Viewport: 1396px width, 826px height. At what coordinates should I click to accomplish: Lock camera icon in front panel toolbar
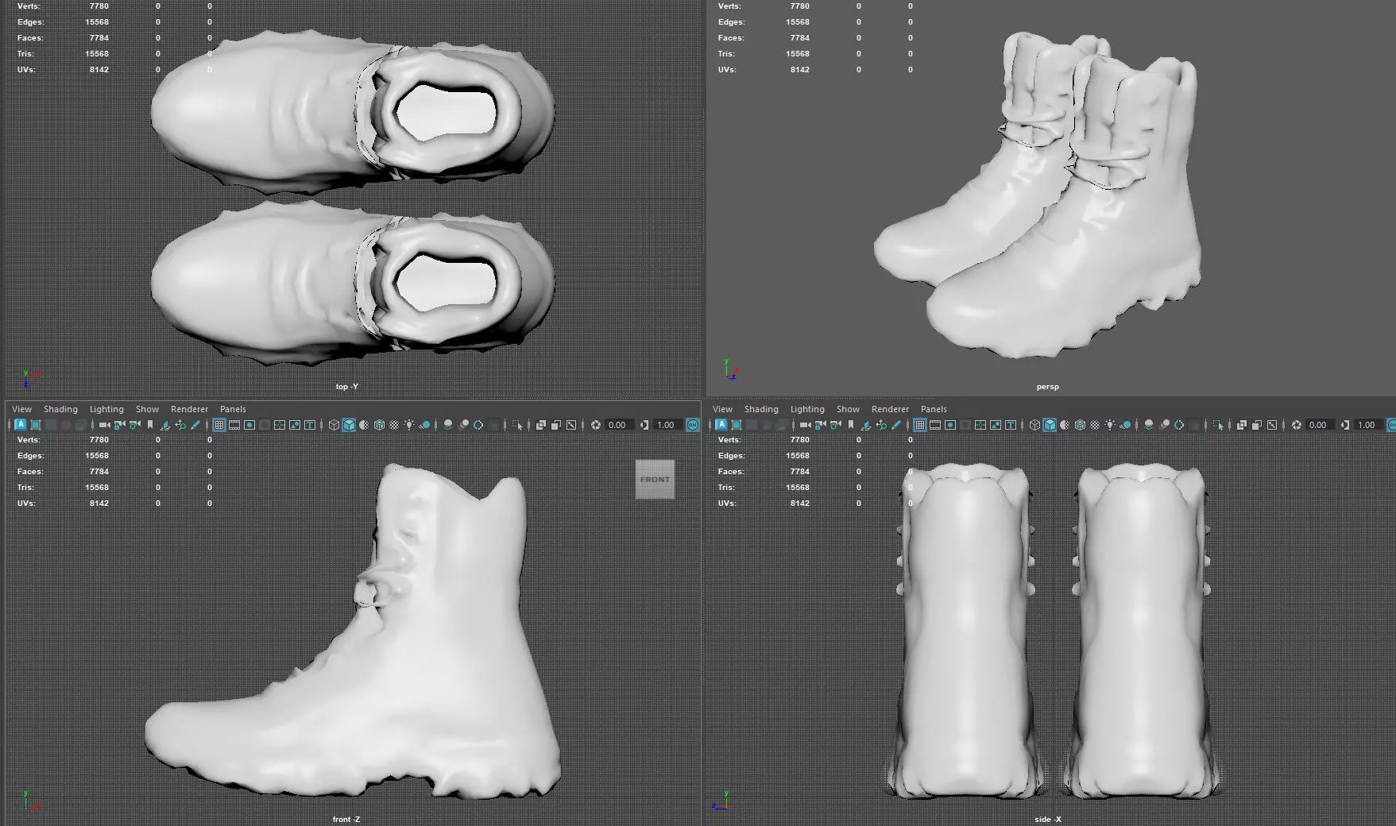pos(119,425)
